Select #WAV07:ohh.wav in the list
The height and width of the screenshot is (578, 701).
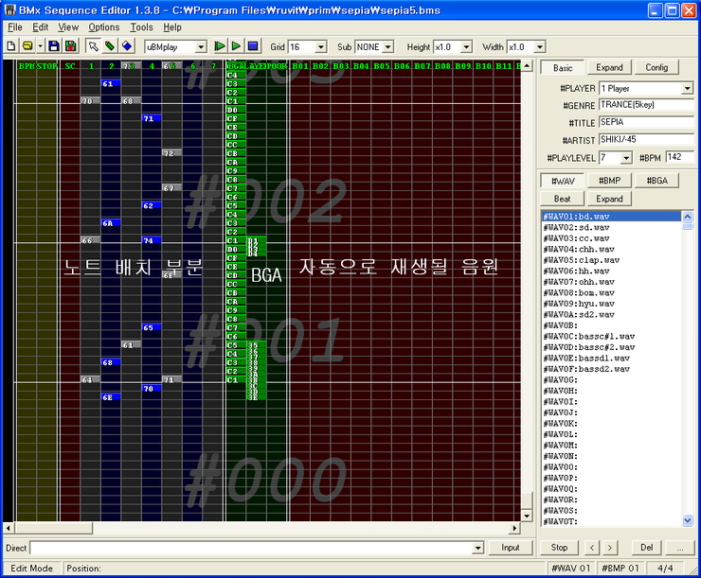[x=612, y=282]
